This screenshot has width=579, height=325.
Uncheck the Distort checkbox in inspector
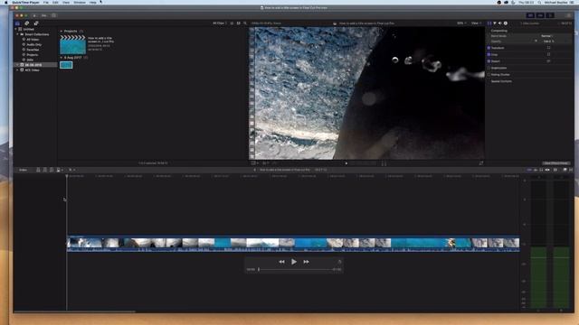489,61
